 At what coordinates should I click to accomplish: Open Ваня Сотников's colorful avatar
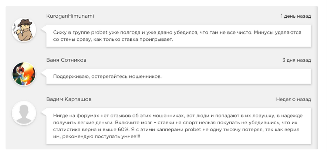24,74
